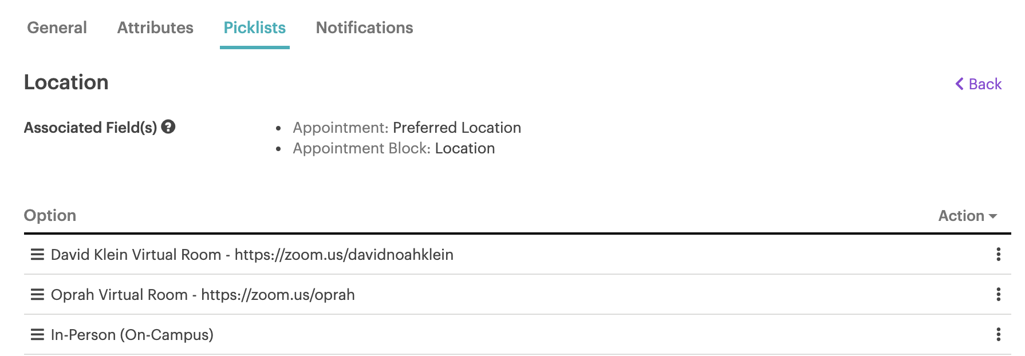The image size is (1025, 356).
Task: Select the Picklists tab
Action: pos(254,27)
